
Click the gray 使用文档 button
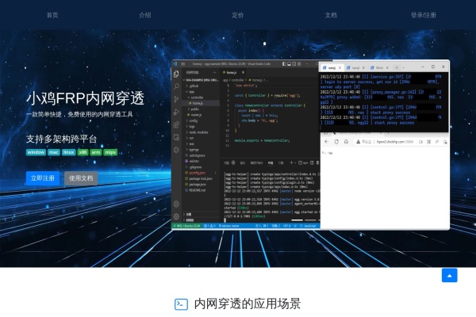pos(81,178)
